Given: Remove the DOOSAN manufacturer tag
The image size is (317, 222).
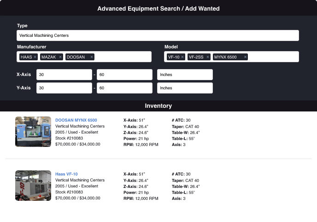Looking at the screenshot, I should click(x=92, y=57).
